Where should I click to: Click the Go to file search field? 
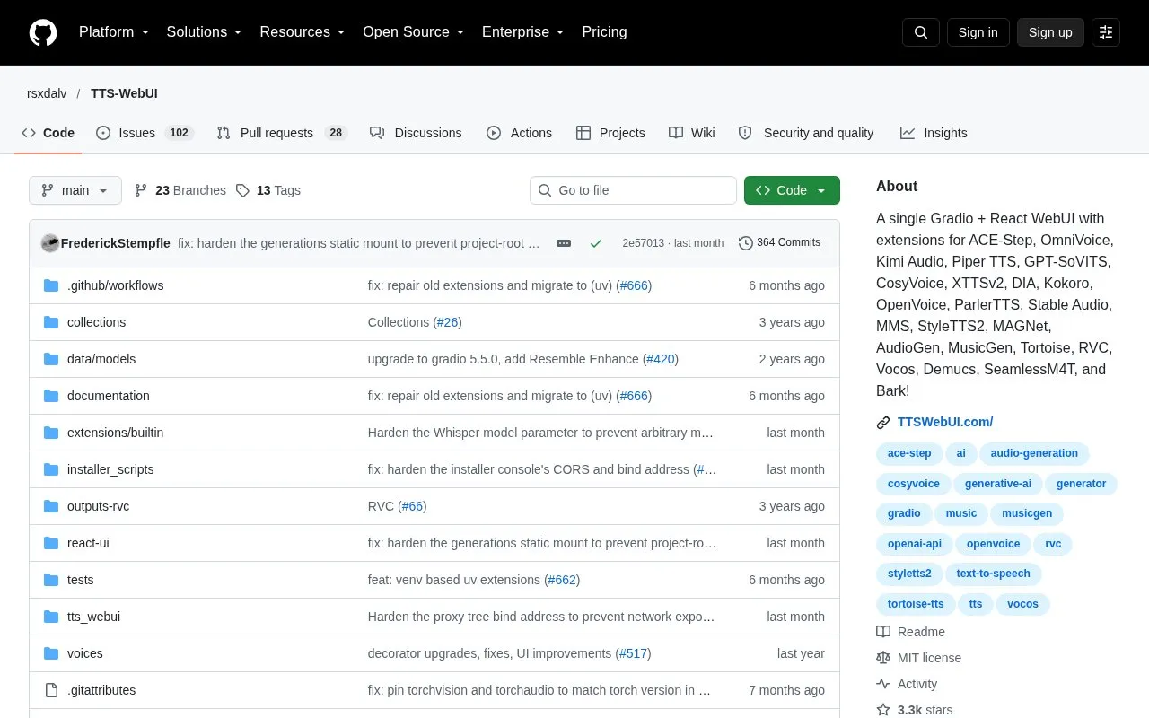633,190
